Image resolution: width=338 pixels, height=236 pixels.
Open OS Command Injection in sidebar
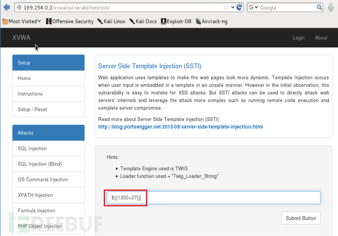pos(43,180)
